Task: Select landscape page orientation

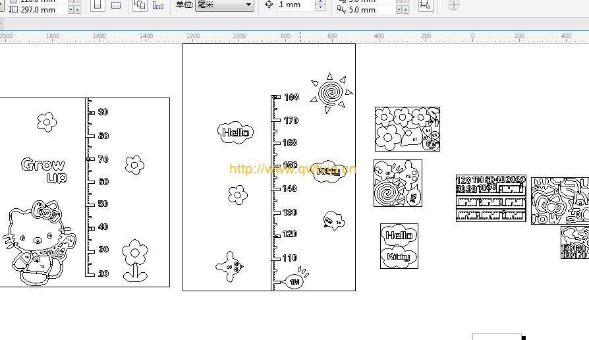Action: [116, 5]
